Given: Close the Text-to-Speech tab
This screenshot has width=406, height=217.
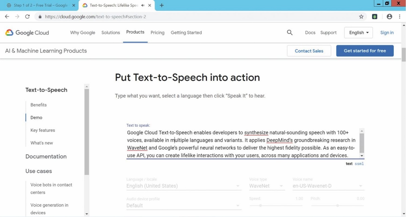Looking at the screenshot, I should [150, 5].
